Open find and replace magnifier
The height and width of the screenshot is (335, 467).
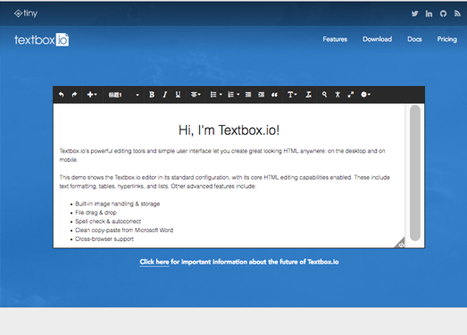click(324, 95)
